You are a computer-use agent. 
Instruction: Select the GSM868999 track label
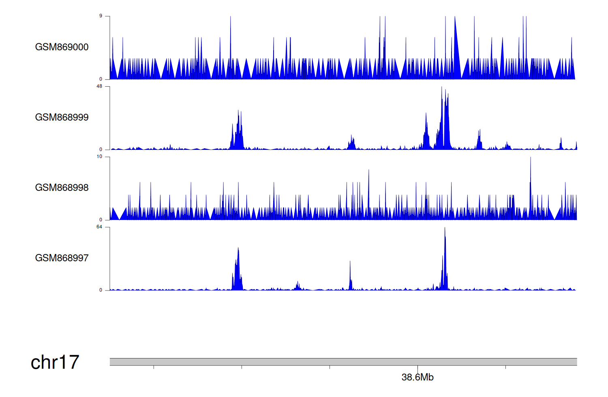click(x=62, y=117)
